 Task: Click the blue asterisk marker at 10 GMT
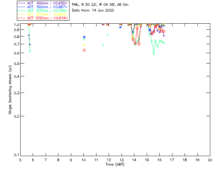click(84, 37)
